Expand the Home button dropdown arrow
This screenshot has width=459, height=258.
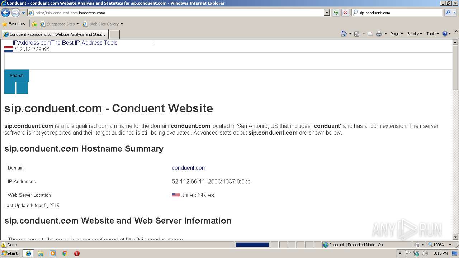[350, 34]
